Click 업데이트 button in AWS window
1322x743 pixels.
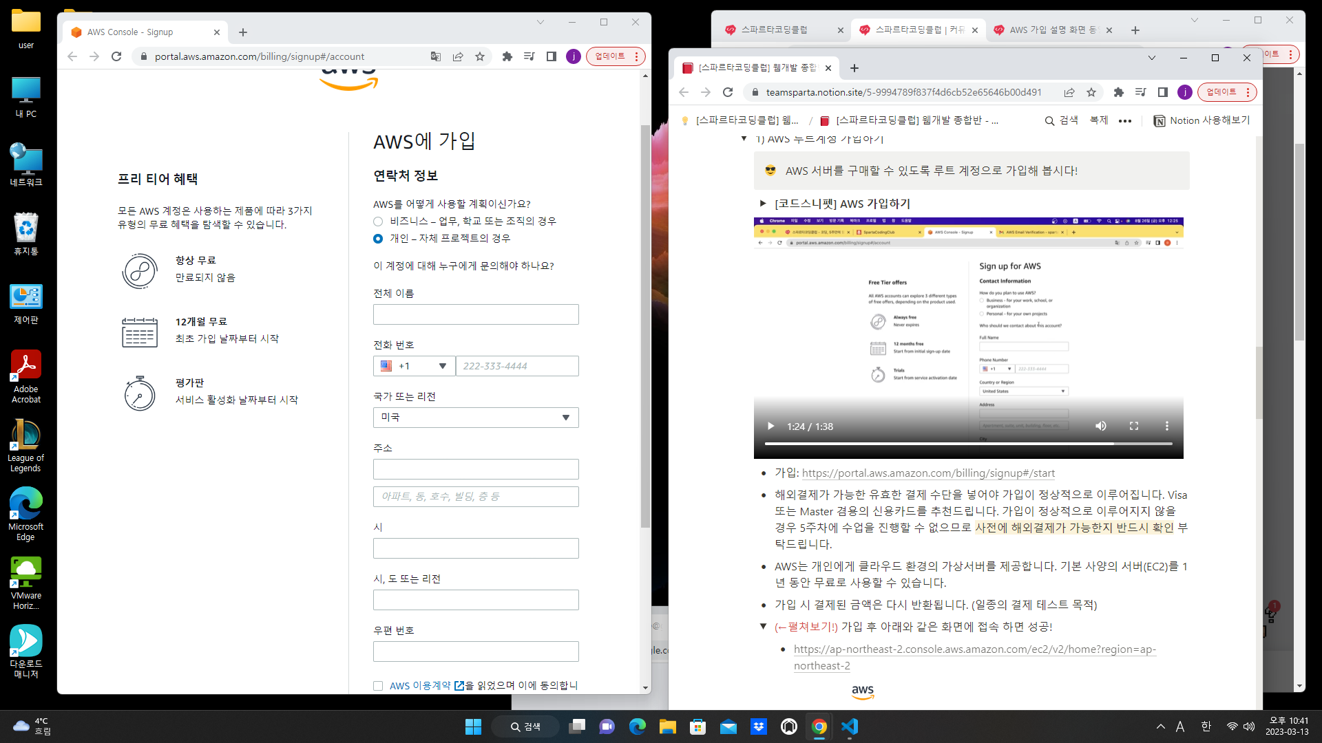pyautogui.click(x=610, y=56)
